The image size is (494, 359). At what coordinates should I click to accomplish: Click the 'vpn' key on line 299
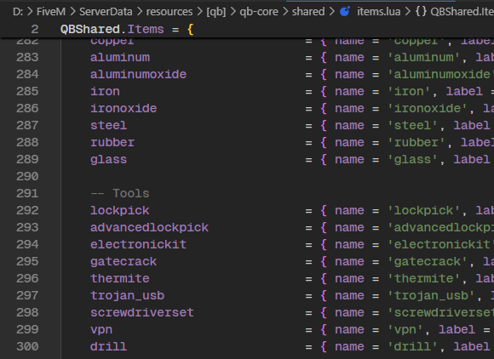[x=101, y=329]
